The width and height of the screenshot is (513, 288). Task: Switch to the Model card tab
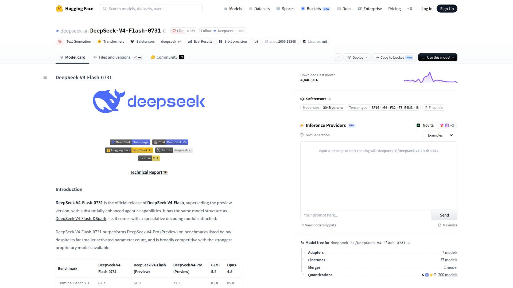(72, 57)
